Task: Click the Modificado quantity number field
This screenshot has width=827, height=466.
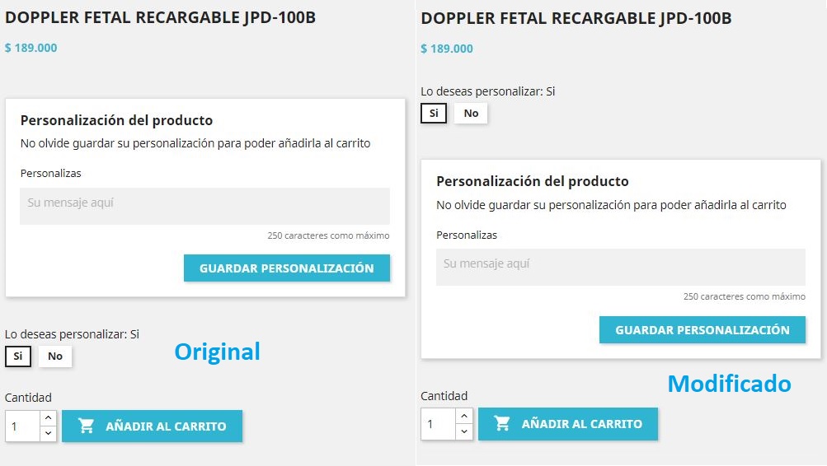Action: point(439,424)
